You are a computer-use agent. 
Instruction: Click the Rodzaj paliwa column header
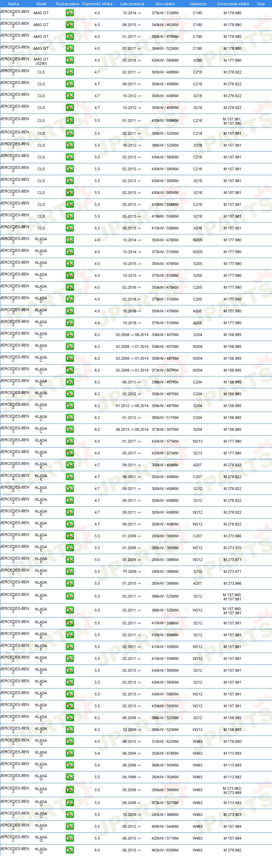[x=67, y=4]
